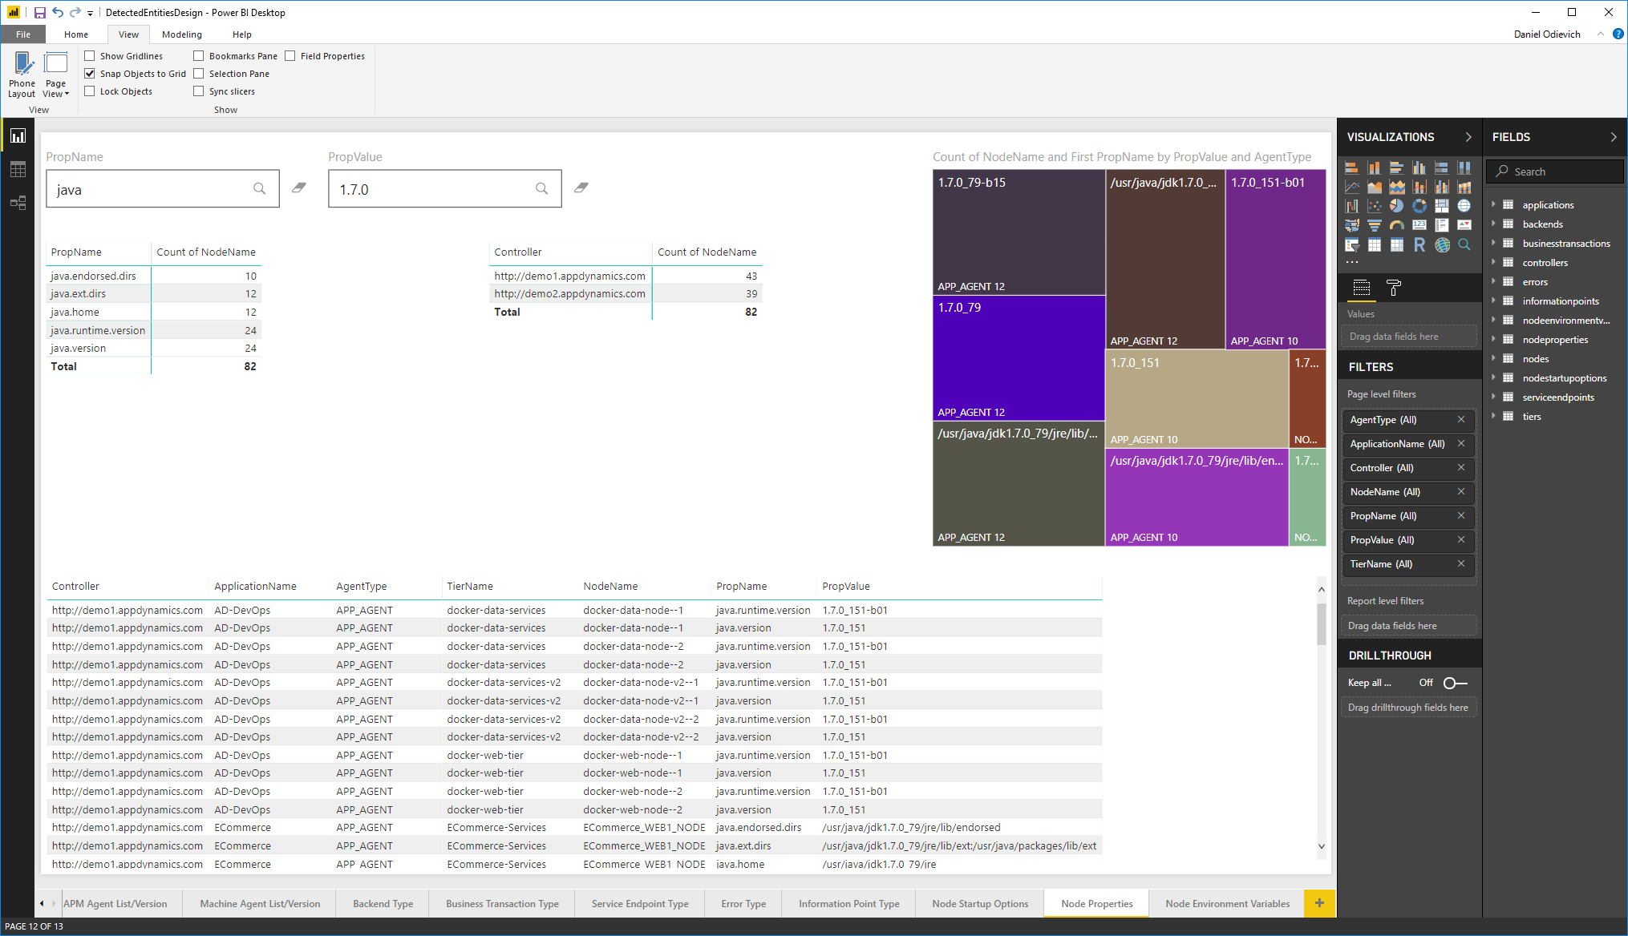The width and height of the screenshot is (1628, 936).
Task: Select the pie chart visualization
Action: (1397, 206)
